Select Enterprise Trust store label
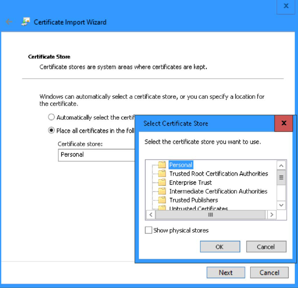The image size is (298, 288). (x=190, y=182)
